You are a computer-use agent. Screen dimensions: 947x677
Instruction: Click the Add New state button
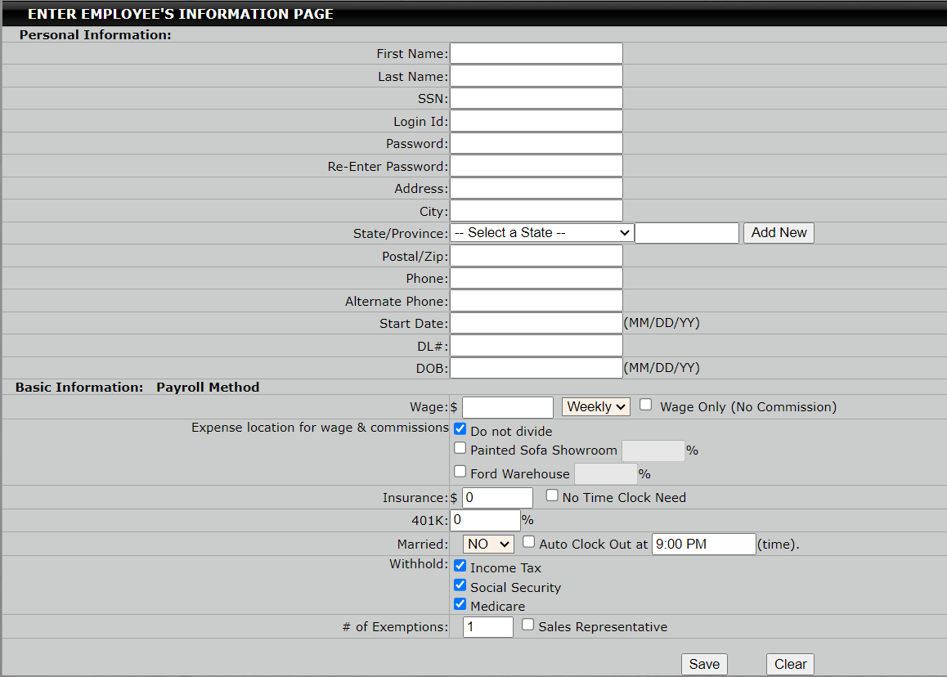(779, 232)
